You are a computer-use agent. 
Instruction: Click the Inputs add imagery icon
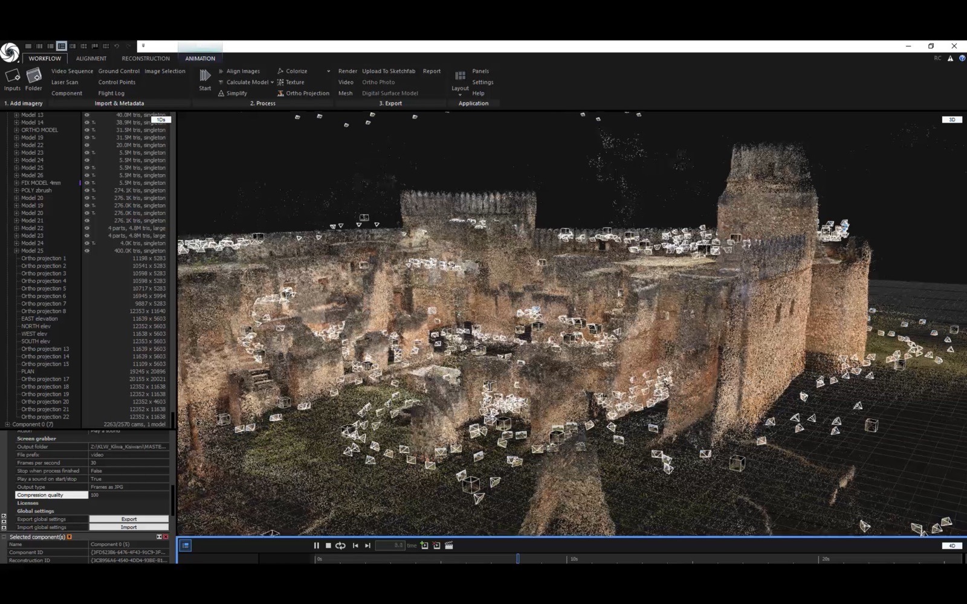pos(12,76)
